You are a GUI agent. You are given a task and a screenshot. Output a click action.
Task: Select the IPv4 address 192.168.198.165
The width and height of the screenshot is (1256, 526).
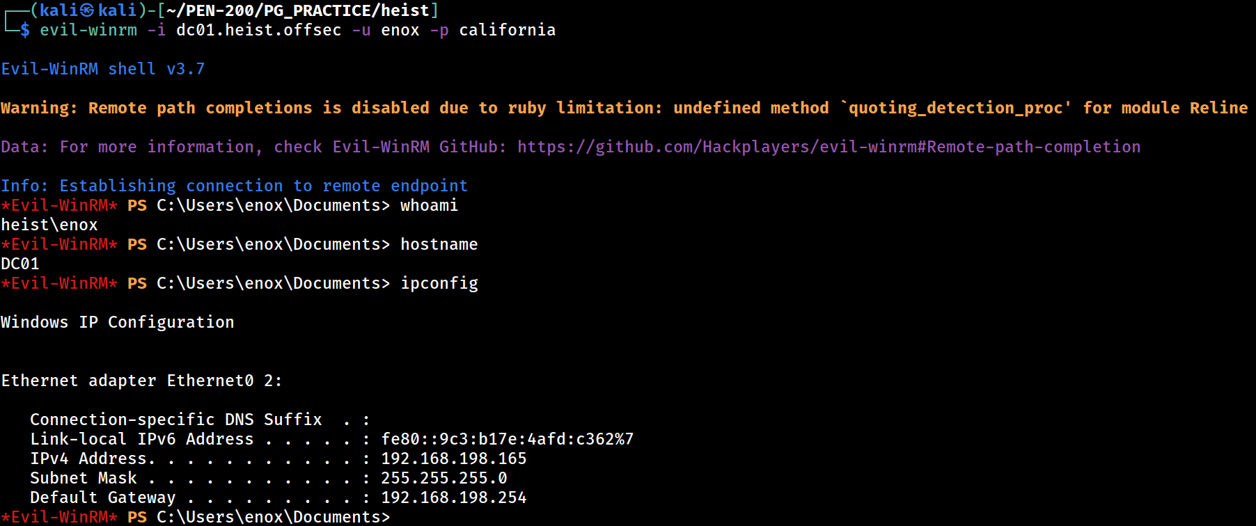(x=454, y=459)
